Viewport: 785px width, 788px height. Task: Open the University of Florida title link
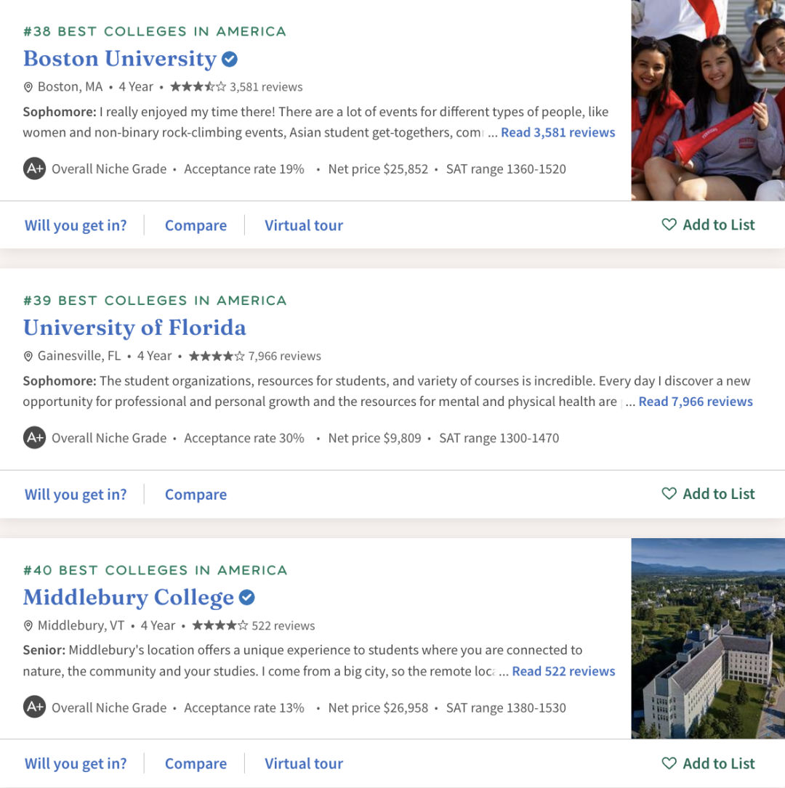click(x=134, y=328)
